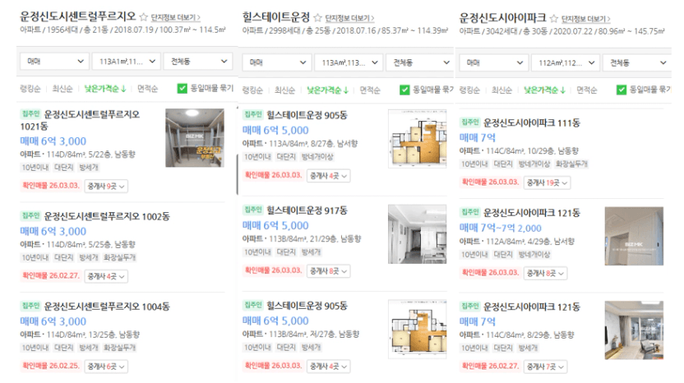Screen dimensions: 684x383
Task: Open 힐스테이트운정 917동 listing title
Action: (307, 210)
